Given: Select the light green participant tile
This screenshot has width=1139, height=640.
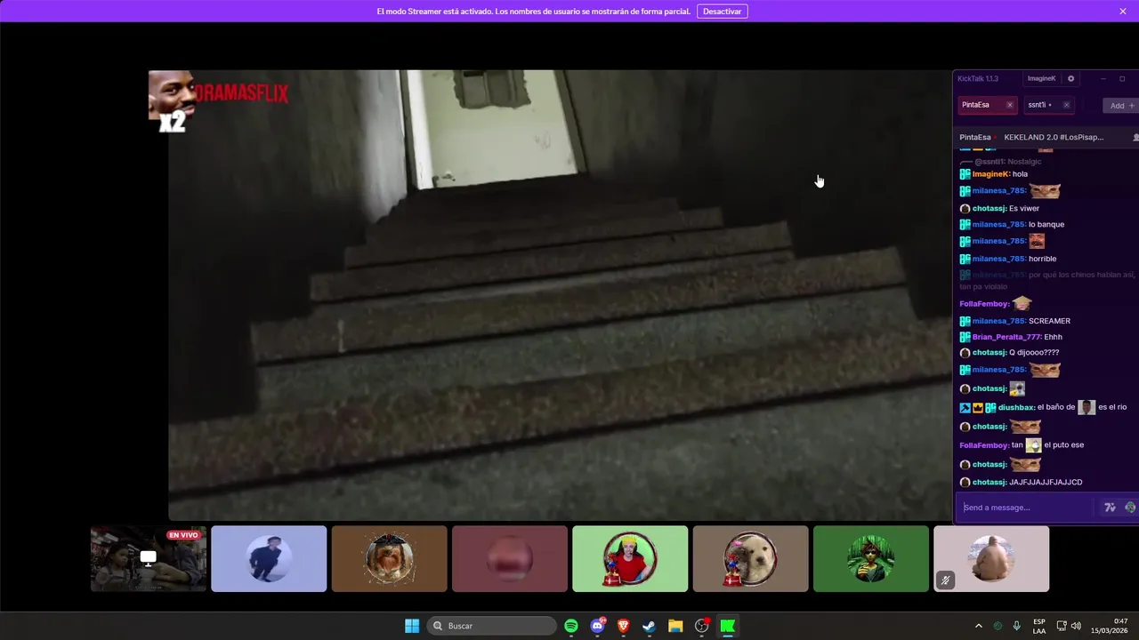Looking at the screenshot, I should tap(630, 558).
